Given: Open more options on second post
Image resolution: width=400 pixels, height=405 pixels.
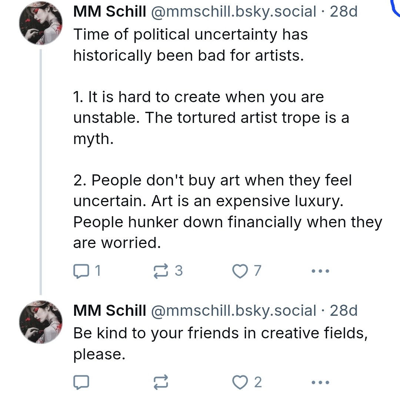Looking at the screenshot, I should click(x=320, y=382).
